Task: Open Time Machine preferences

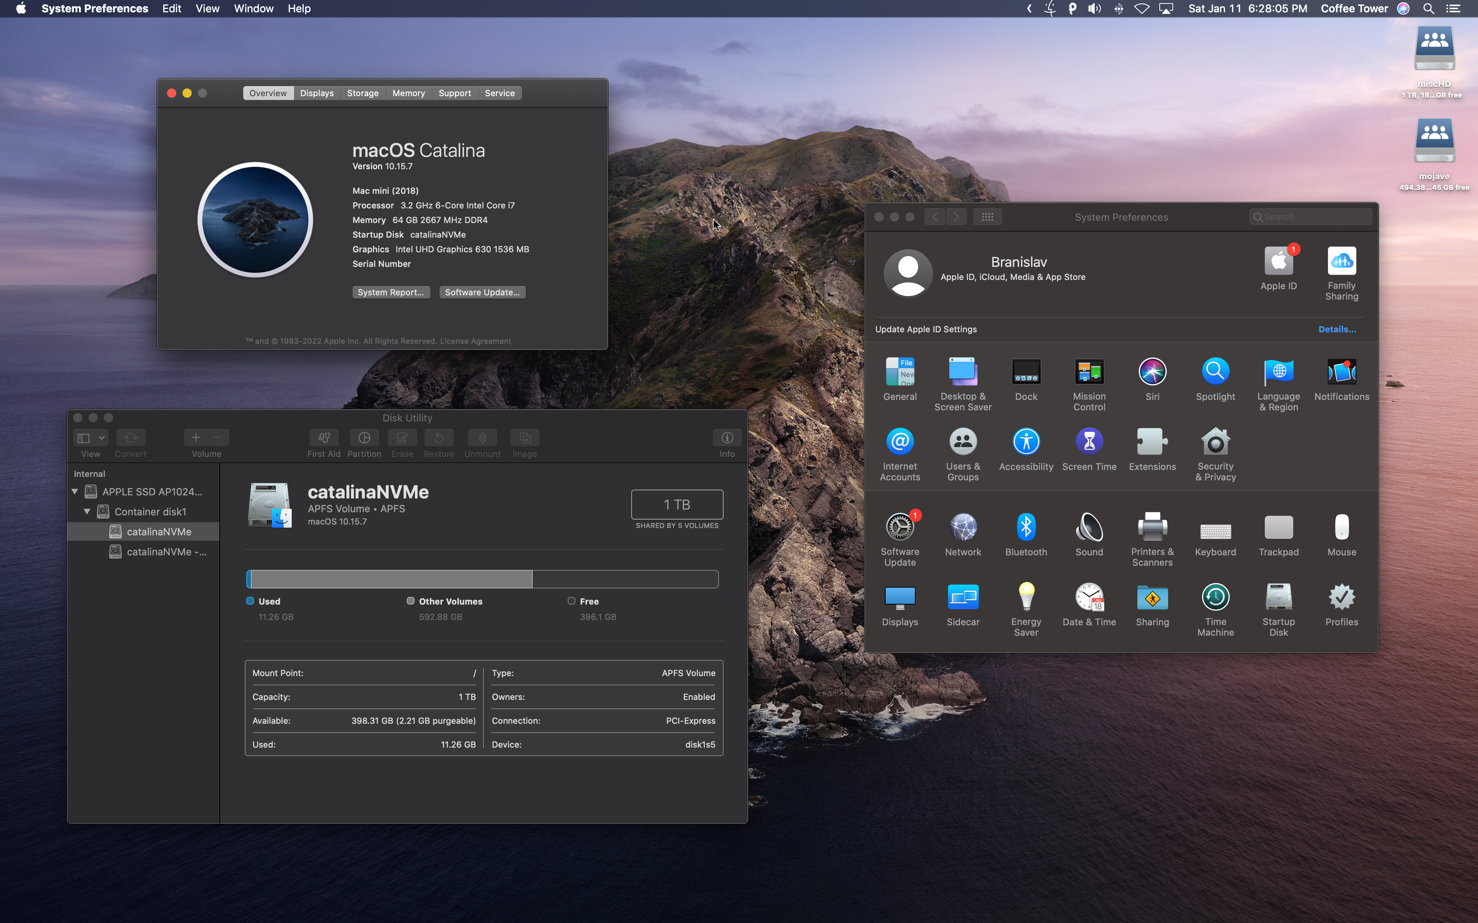Action: [1215, 598]
